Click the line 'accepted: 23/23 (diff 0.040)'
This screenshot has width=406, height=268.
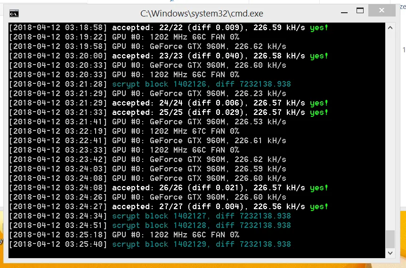[x=169, y=56]
